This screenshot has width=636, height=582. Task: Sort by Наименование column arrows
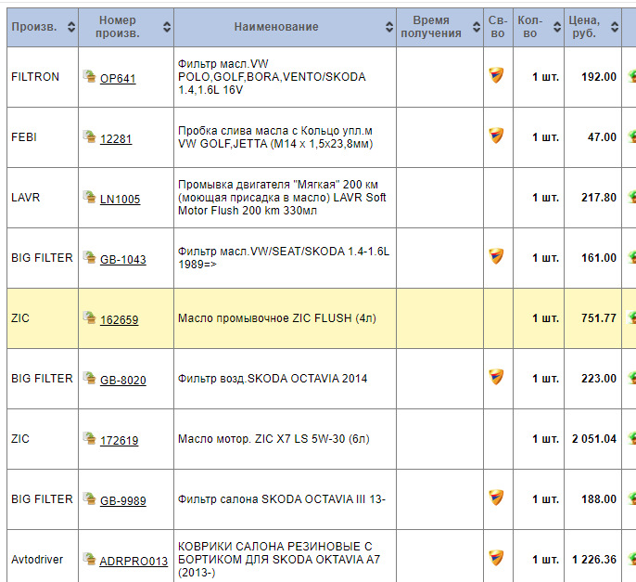(389, 27)
